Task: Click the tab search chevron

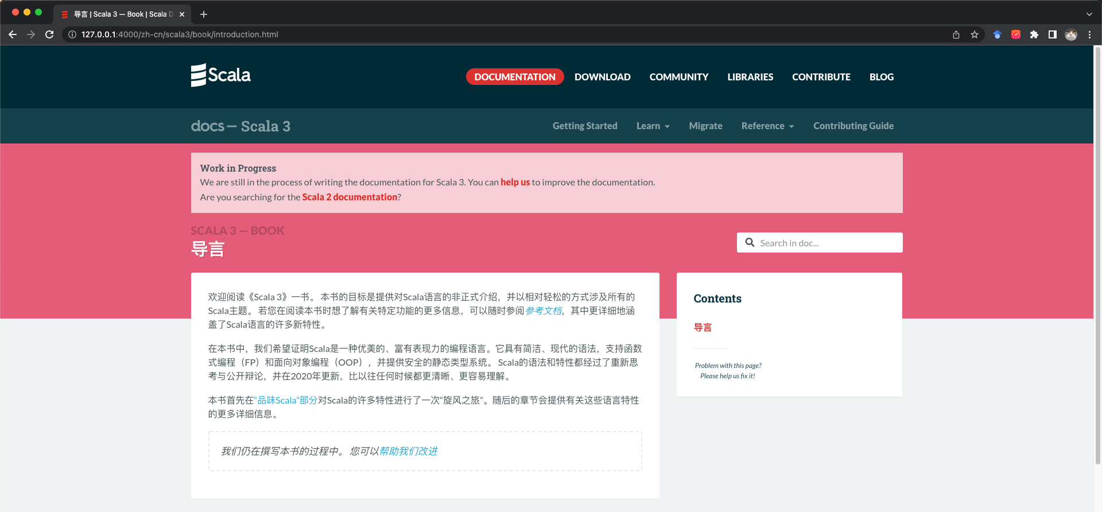Action: (x=1089, y=14)
